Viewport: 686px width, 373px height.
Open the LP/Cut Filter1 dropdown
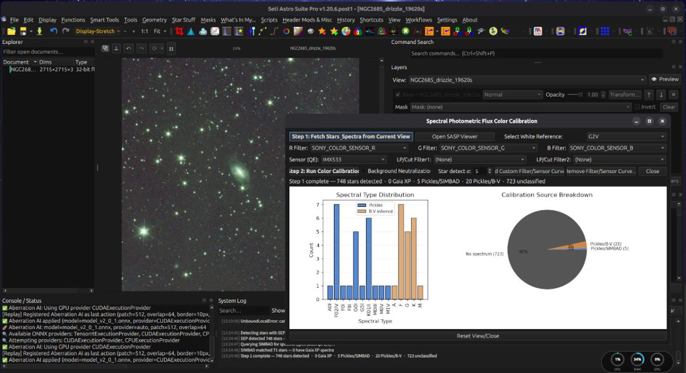480,159
